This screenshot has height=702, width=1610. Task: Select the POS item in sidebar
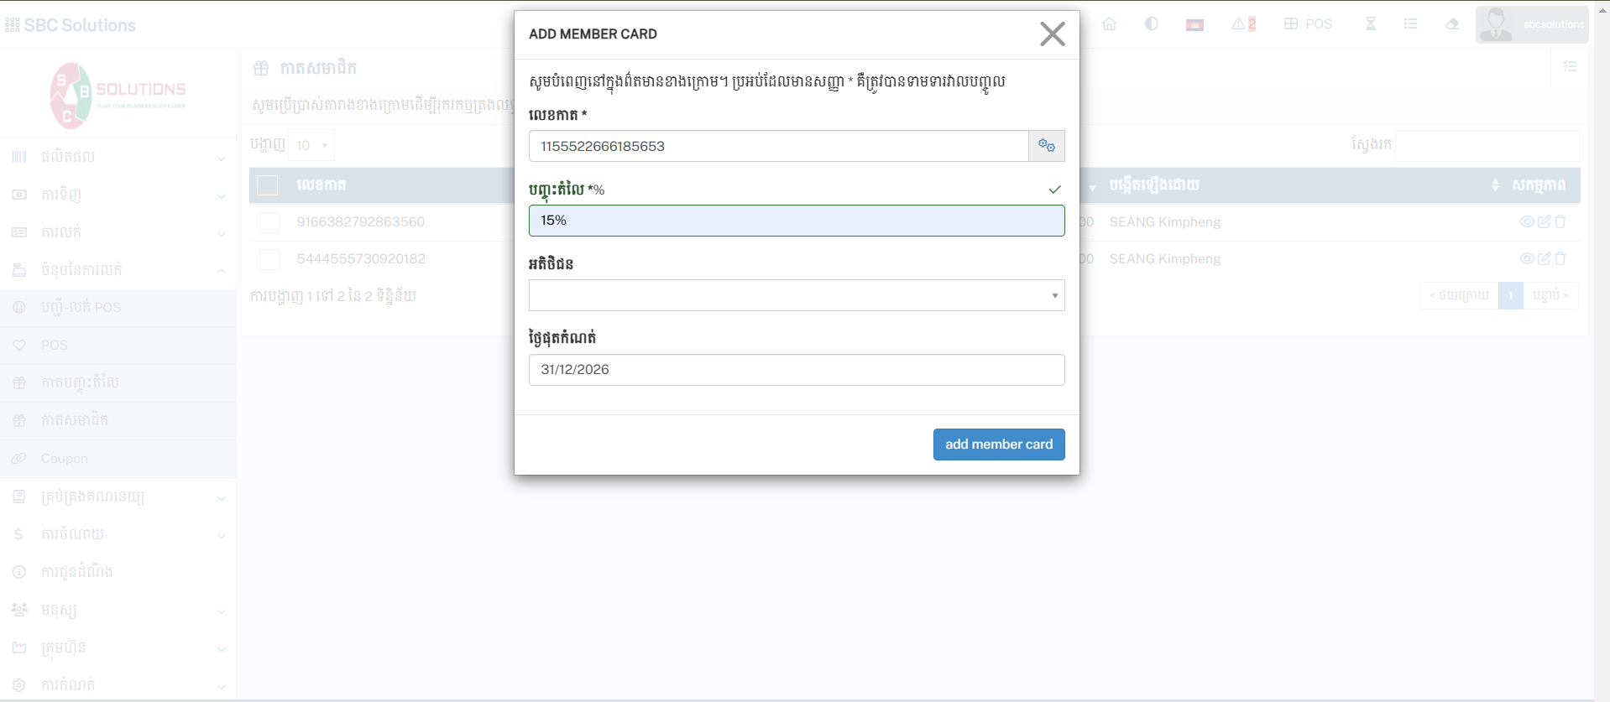pos(55,345)
